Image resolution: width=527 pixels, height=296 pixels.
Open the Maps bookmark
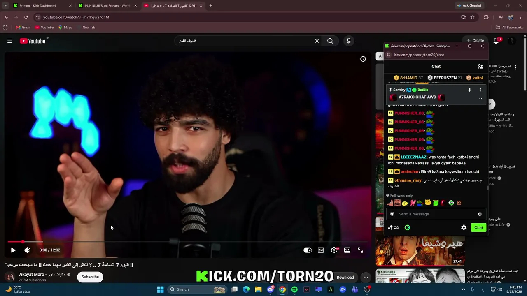(x=65, y=28)
